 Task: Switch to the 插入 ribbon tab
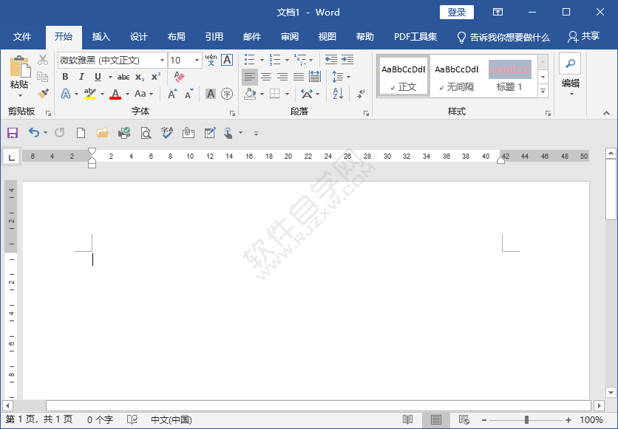pos(101,36)
